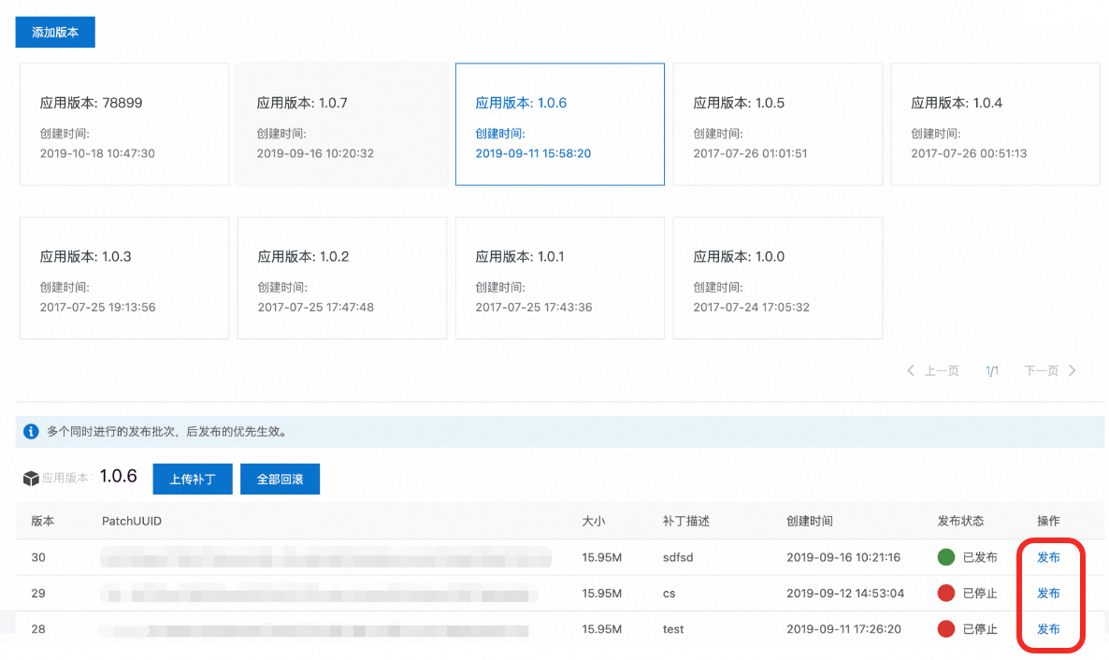Go to previous page with 上一页
Screen dimensions: 1109x660
coord(942,371)
